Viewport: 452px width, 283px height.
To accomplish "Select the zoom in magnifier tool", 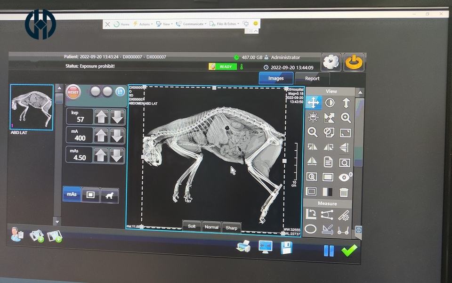I will click(346, 118).
